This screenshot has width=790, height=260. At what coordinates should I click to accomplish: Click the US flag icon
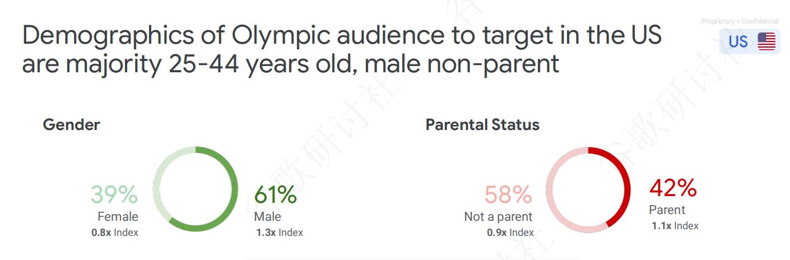pyautogui.click(x=766, y=41)
